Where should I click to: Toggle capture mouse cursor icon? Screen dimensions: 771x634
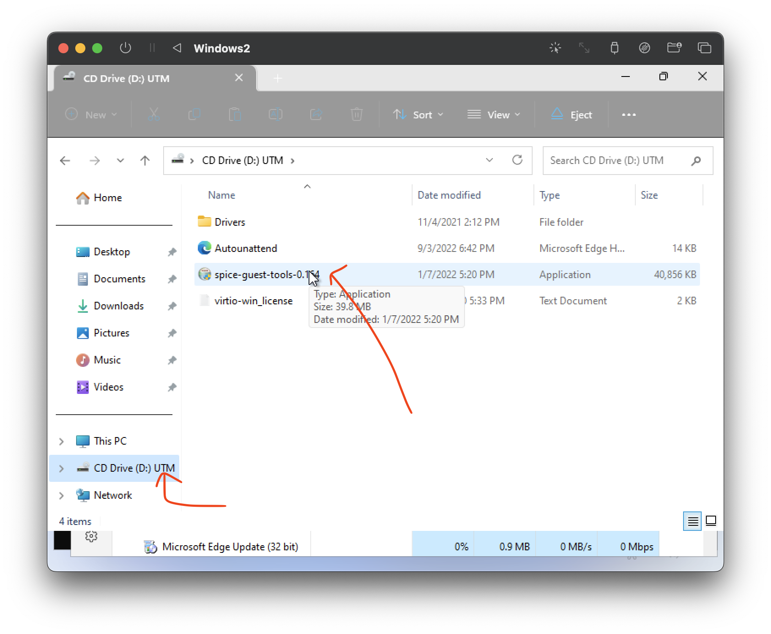click(x=555, y=48)
